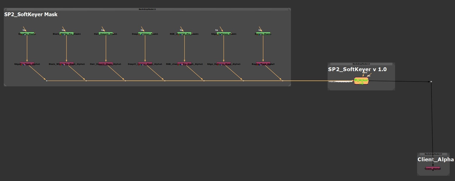Select the Hair_Despill_Mask_Alpha1 node

click(x=106, y=64)
